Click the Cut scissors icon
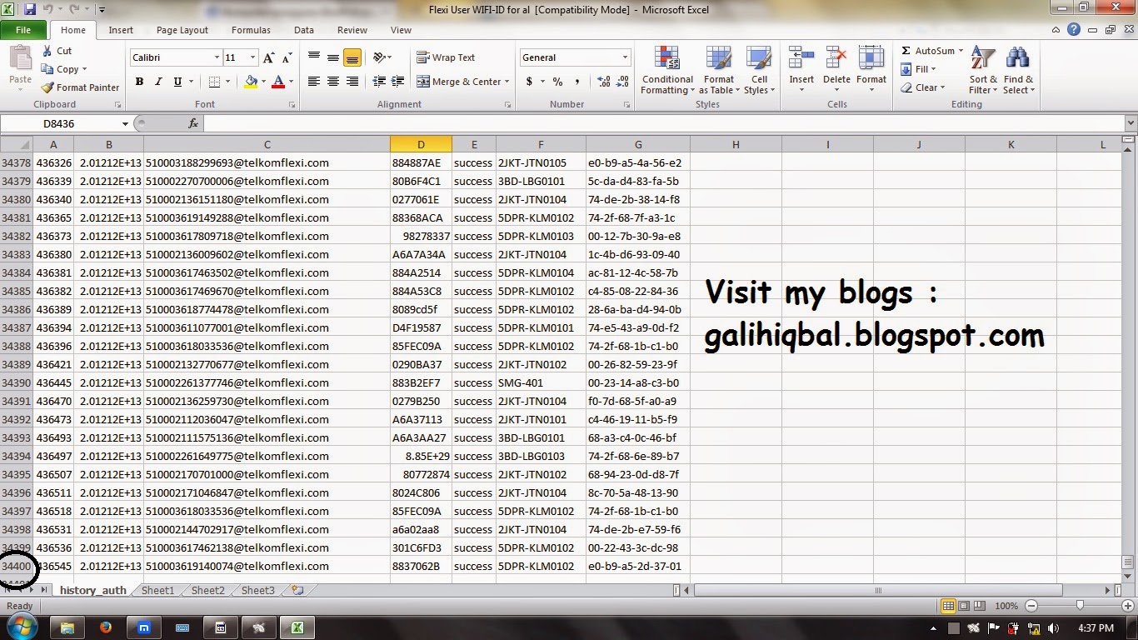Viewport: 1138px width, 640px height. point(47,51)
